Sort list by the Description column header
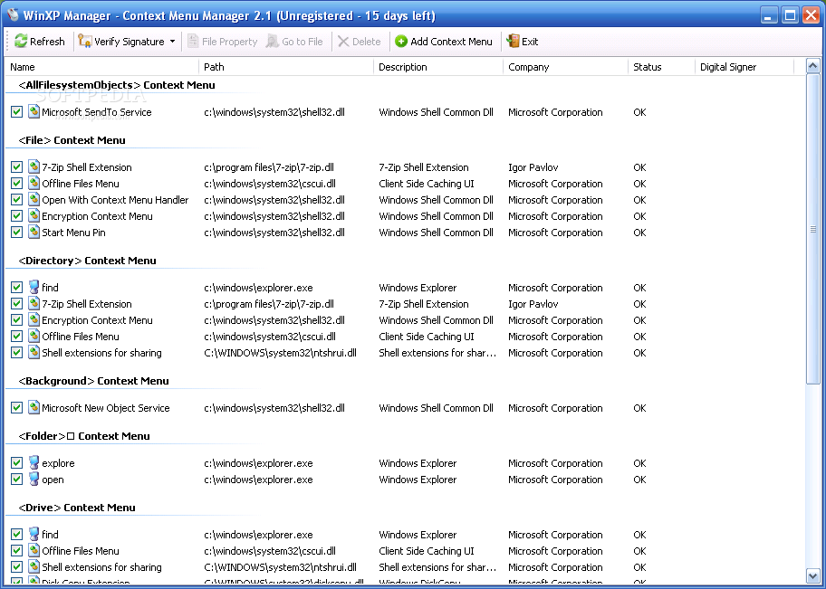Image resolution: width=826 pixels, height=589 pixels. [x=437, y=67]
